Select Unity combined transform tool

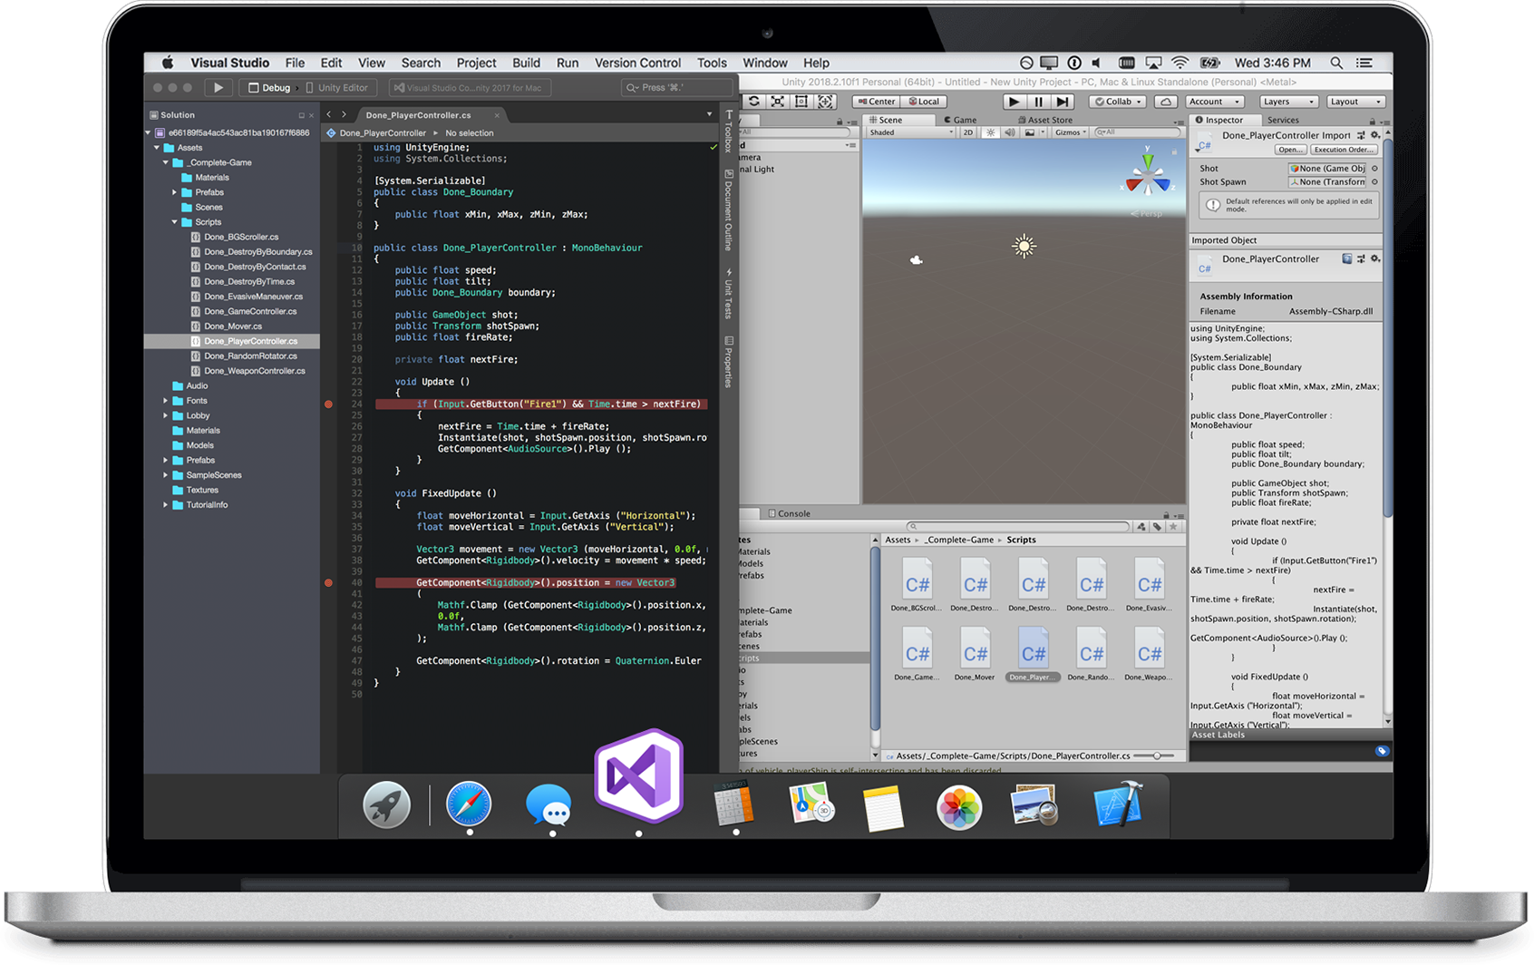pos(825,102)
